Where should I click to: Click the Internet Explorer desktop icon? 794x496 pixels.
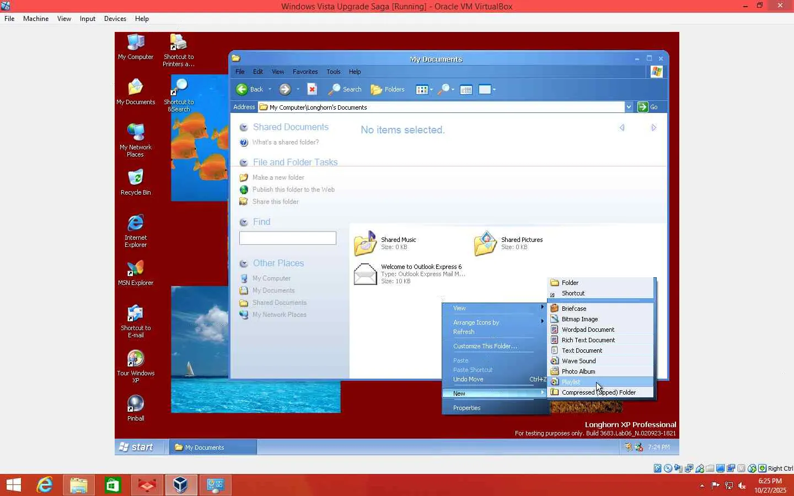136,231
